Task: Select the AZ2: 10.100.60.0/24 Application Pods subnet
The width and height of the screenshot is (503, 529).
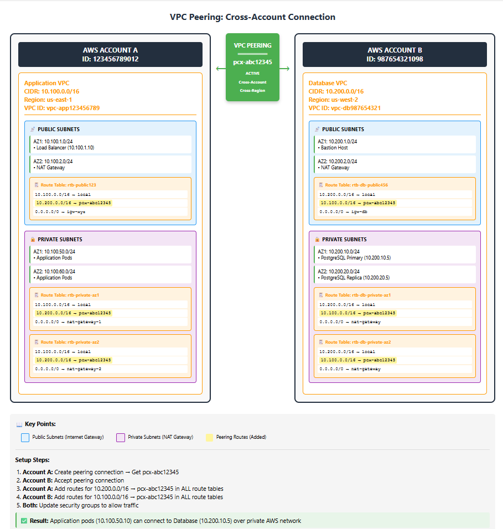Action: [x=110, y=274]
